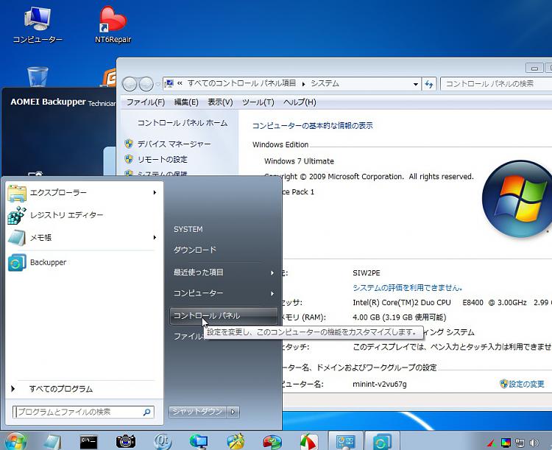Open the ツール(T) menu
This screenshot has width=552, height=450.
tap(258, 102)
